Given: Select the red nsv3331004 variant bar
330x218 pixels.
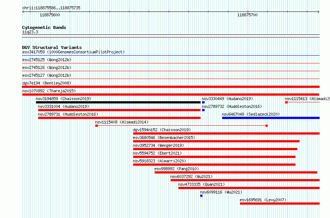Looking at the screenshot, I should (x=119, y=110).
